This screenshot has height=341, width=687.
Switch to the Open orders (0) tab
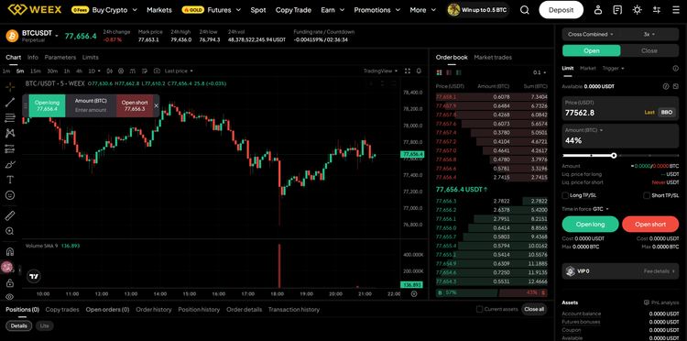[107, 310]
